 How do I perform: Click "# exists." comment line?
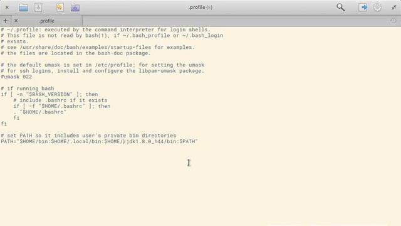tap(14, 41)
